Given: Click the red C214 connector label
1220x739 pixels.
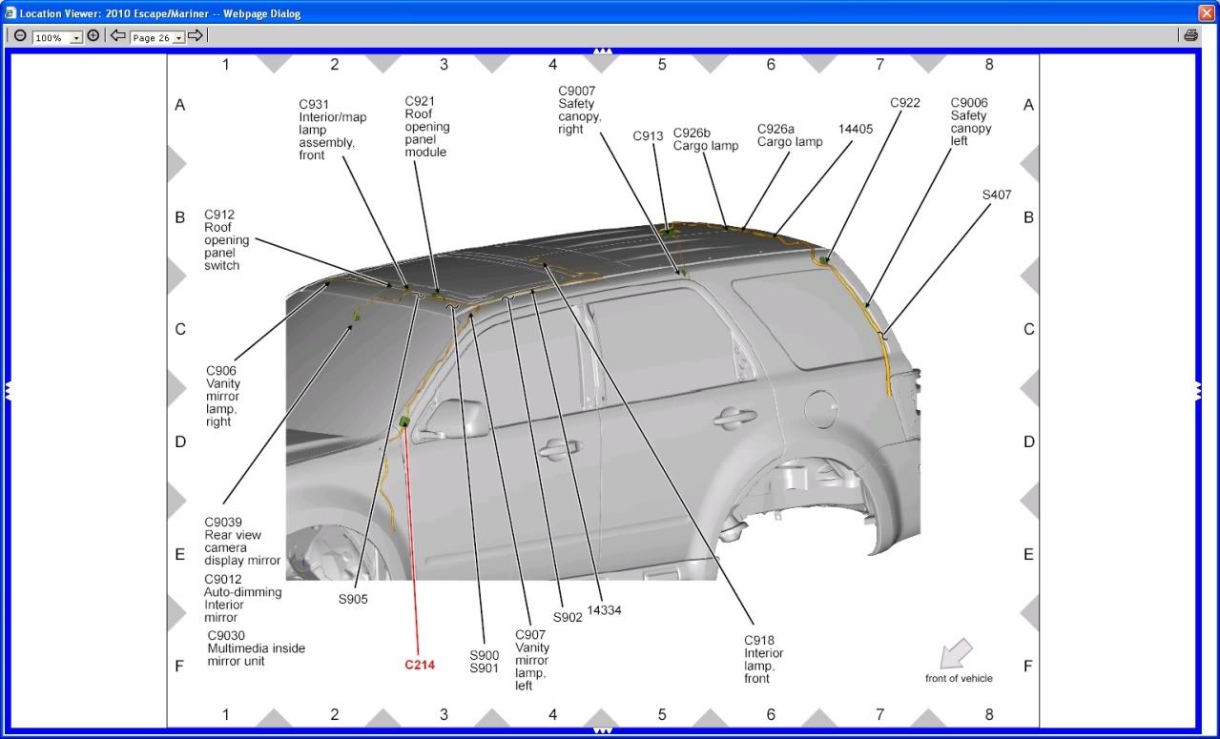Looking at the screenshot, I should 420,665.
